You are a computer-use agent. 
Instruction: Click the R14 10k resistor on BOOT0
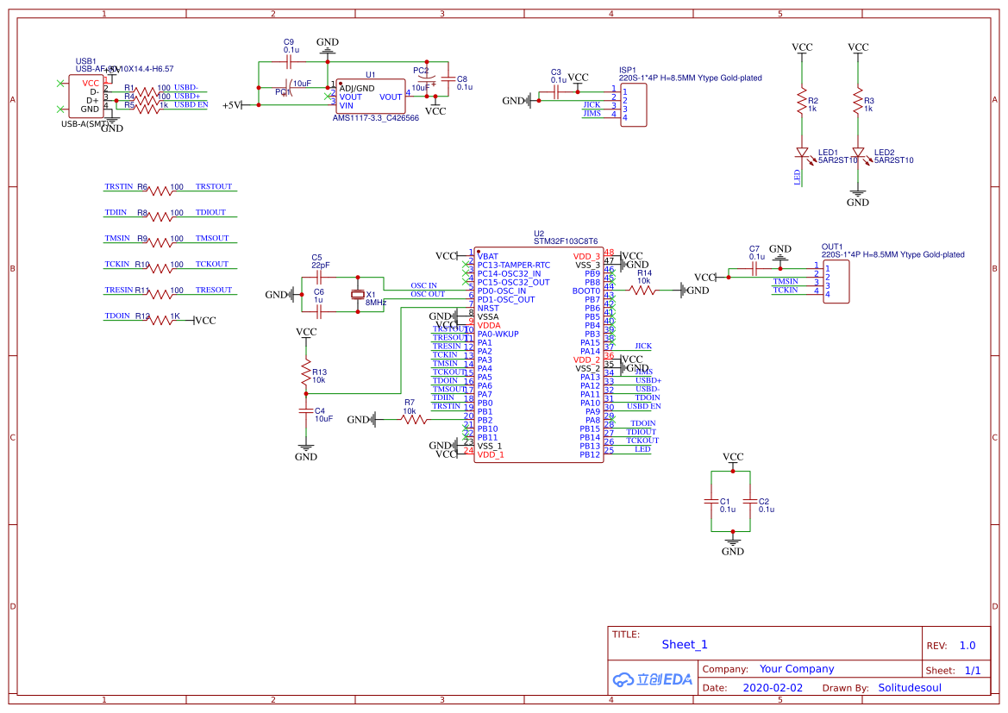tap(642, 291)
